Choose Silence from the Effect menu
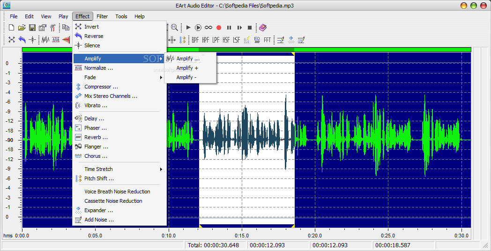This screenshot has width=491, height=251. tap(119, 45)
